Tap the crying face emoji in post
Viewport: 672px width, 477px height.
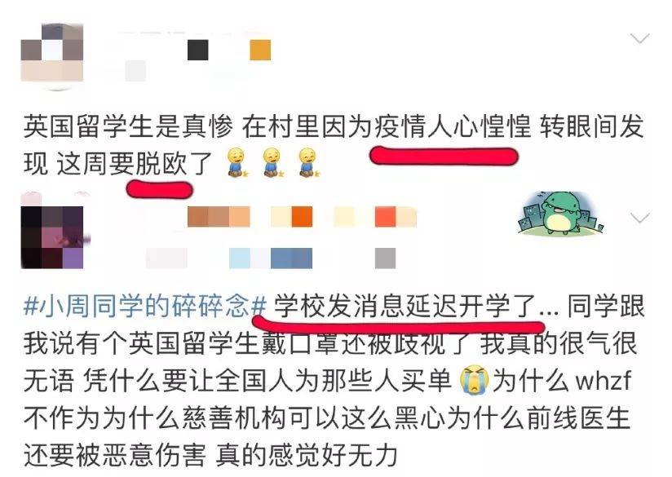point(474,380)
